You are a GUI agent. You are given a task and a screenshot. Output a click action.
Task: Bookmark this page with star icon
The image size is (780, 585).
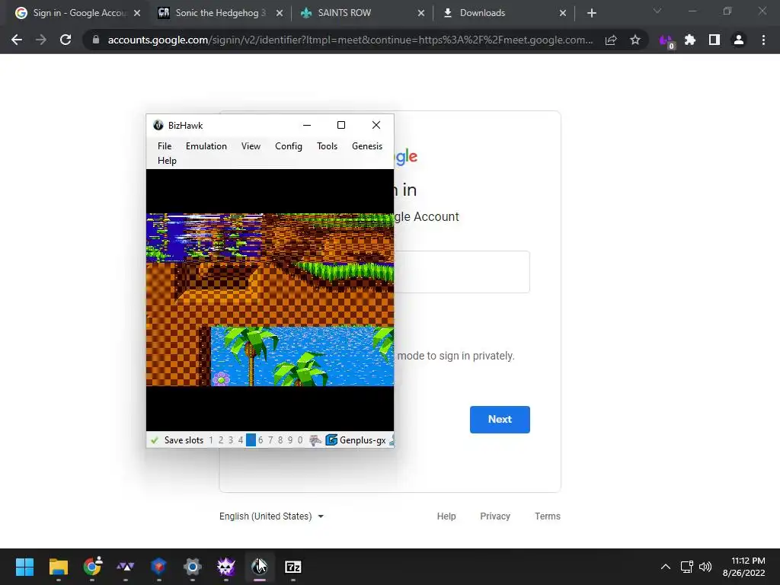click(635, 40)
